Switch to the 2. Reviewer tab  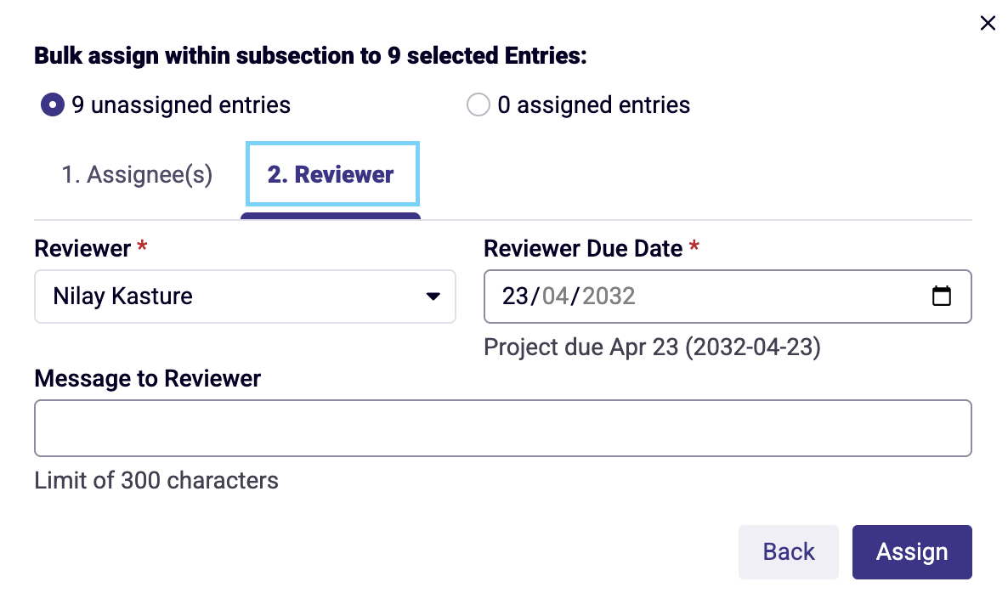click(332, 174)
